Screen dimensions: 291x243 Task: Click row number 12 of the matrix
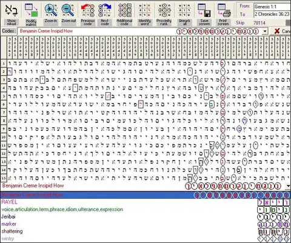point(4,154)
